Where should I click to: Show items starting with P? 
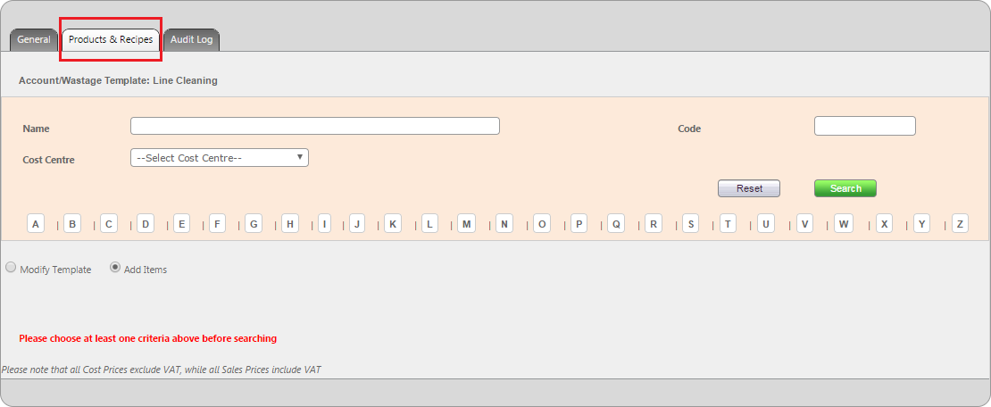(x=579, y=224)
